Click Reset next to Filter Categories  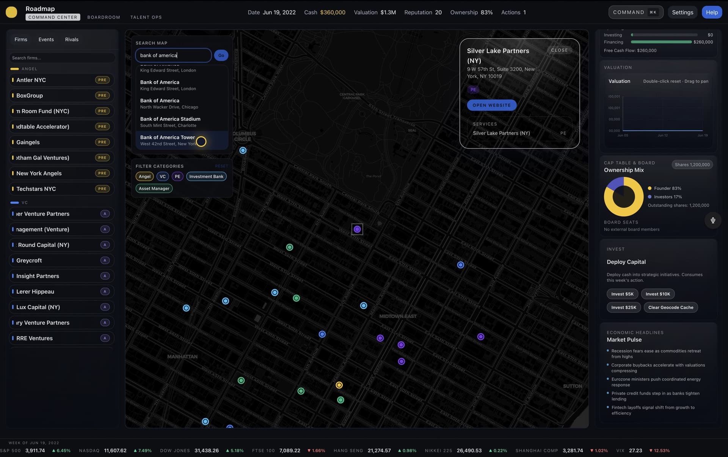click(x=221, y=166)
